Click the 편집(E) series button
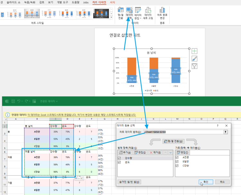Viewport: 241px width, 195px height. click(x=140, y=153)
